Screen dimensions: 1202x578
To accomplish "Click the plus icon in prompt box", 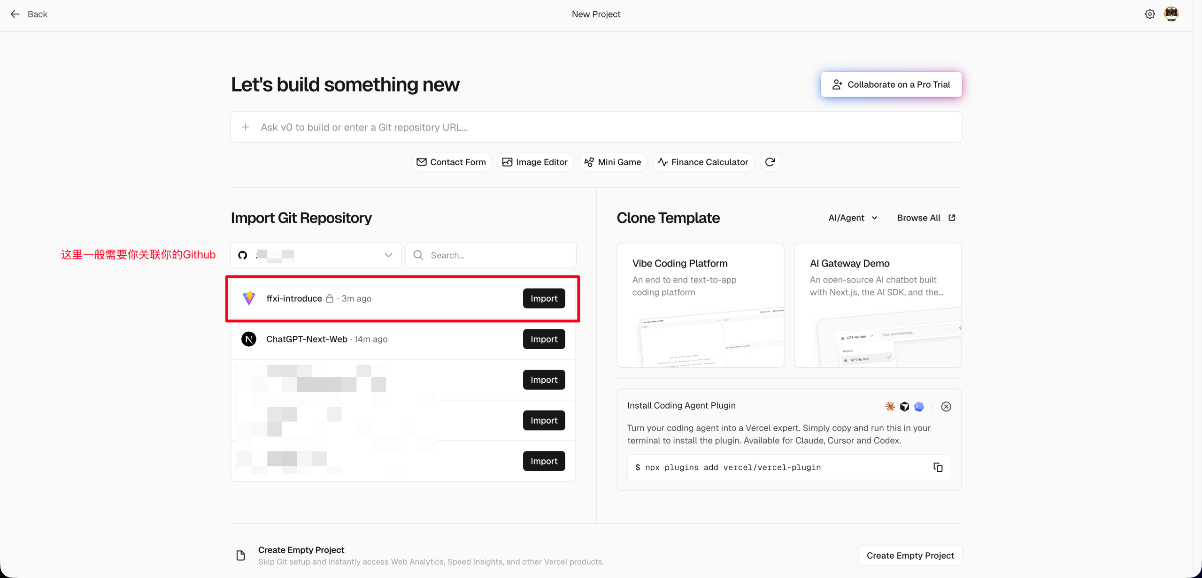I will click(x=246, y=127).
